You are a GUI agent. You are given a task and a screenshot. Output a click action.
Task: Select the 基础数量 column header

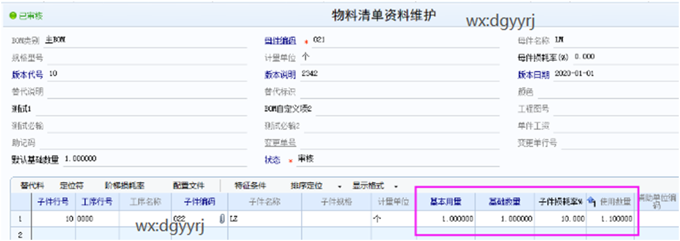click(505, 201)
